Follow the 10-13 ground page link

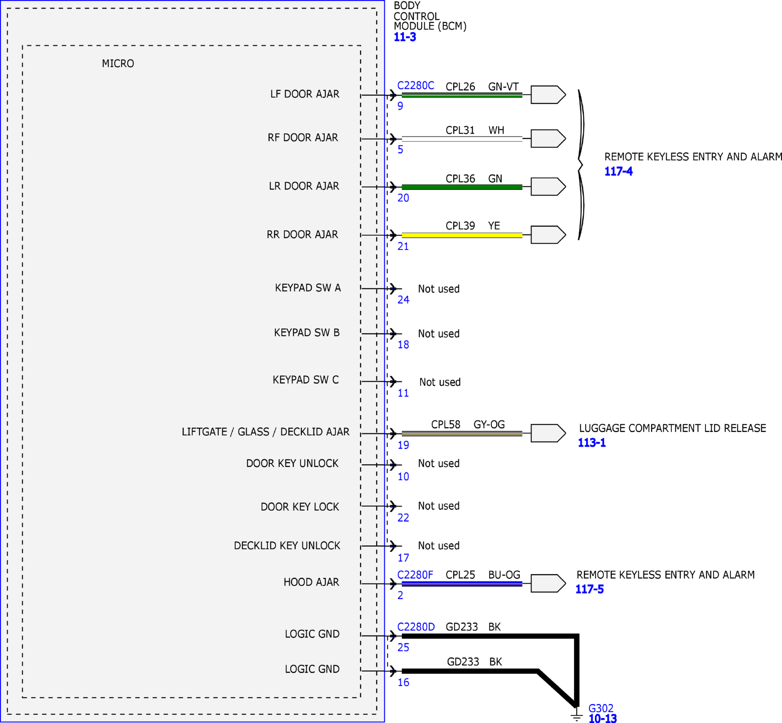(x=602, y=718)
